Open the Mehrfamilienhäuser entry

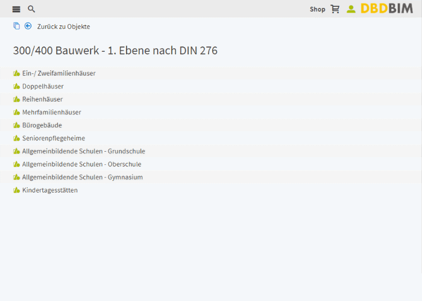pos(51,113)
